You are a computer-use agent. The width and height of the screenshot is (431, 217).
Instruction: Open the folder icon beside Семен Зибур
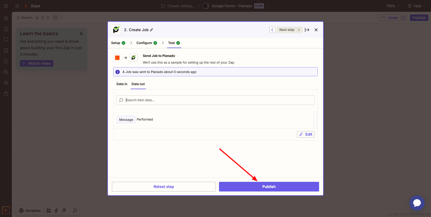(163, 6)
